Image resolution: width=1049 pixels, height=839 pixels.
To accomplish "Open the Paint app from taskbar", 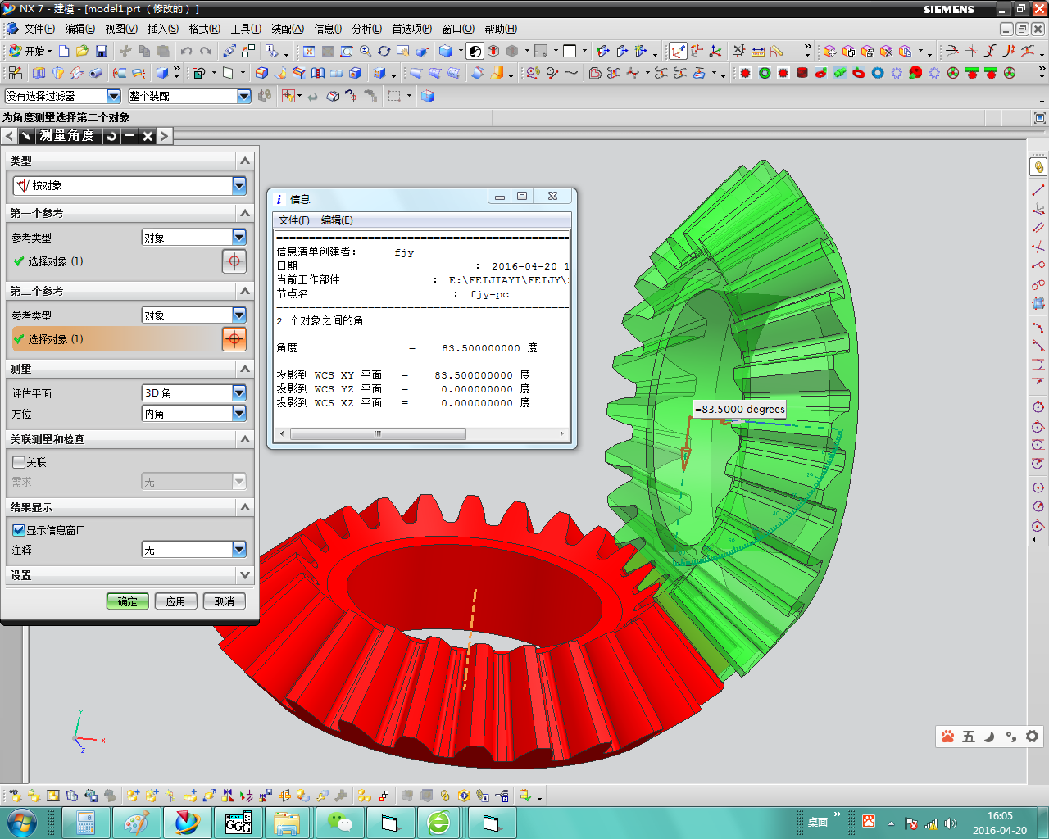I will pyautogui.click(x=137, y=823).
